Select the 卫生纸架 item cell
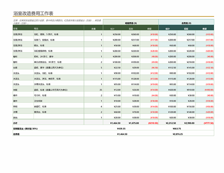This screenshot has height=173, width=224. point(39,101)
